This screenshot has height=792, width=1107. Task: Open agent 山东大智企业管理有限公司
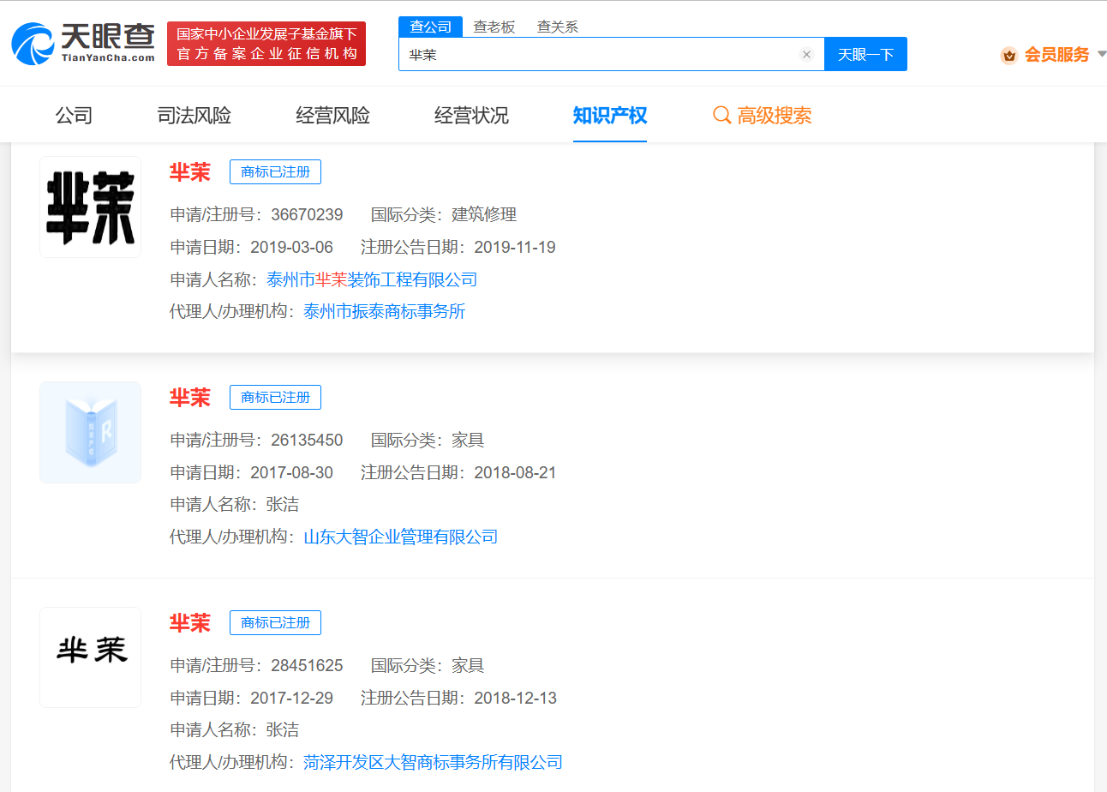coord(401,537)
